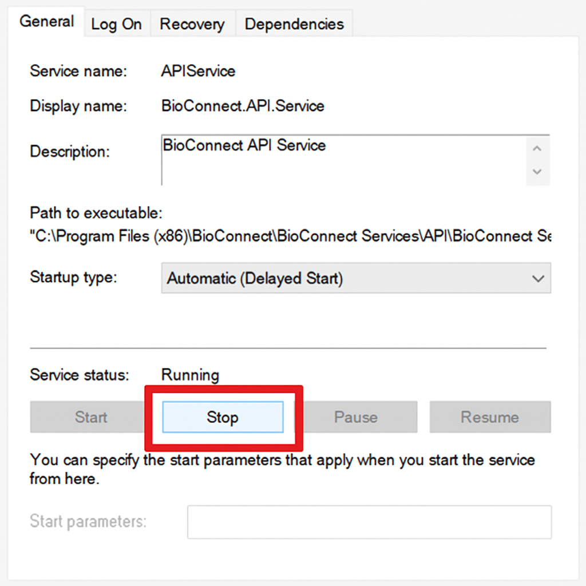
Task: Select the General tab
Action: (x=46, y=22)
